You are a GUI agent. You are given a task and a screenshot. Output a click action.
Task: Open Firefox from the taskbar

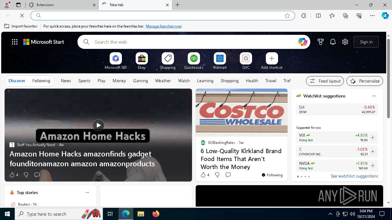tap(156, 214)
